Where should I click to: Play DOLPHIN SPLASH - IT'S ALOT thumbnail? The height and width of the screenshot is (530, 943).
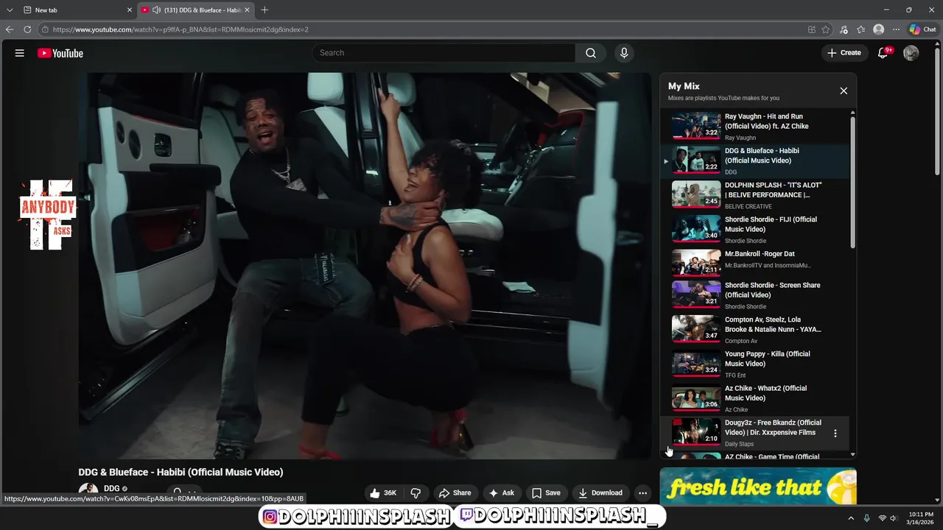pyautogui.click(x=695, y=195)
